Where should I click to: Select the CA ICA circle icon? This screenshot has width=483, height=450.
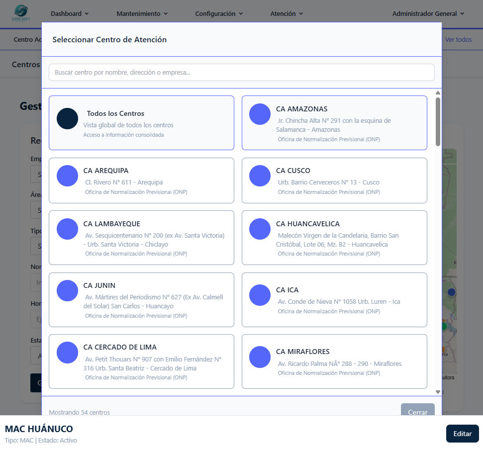coord(260,295)
